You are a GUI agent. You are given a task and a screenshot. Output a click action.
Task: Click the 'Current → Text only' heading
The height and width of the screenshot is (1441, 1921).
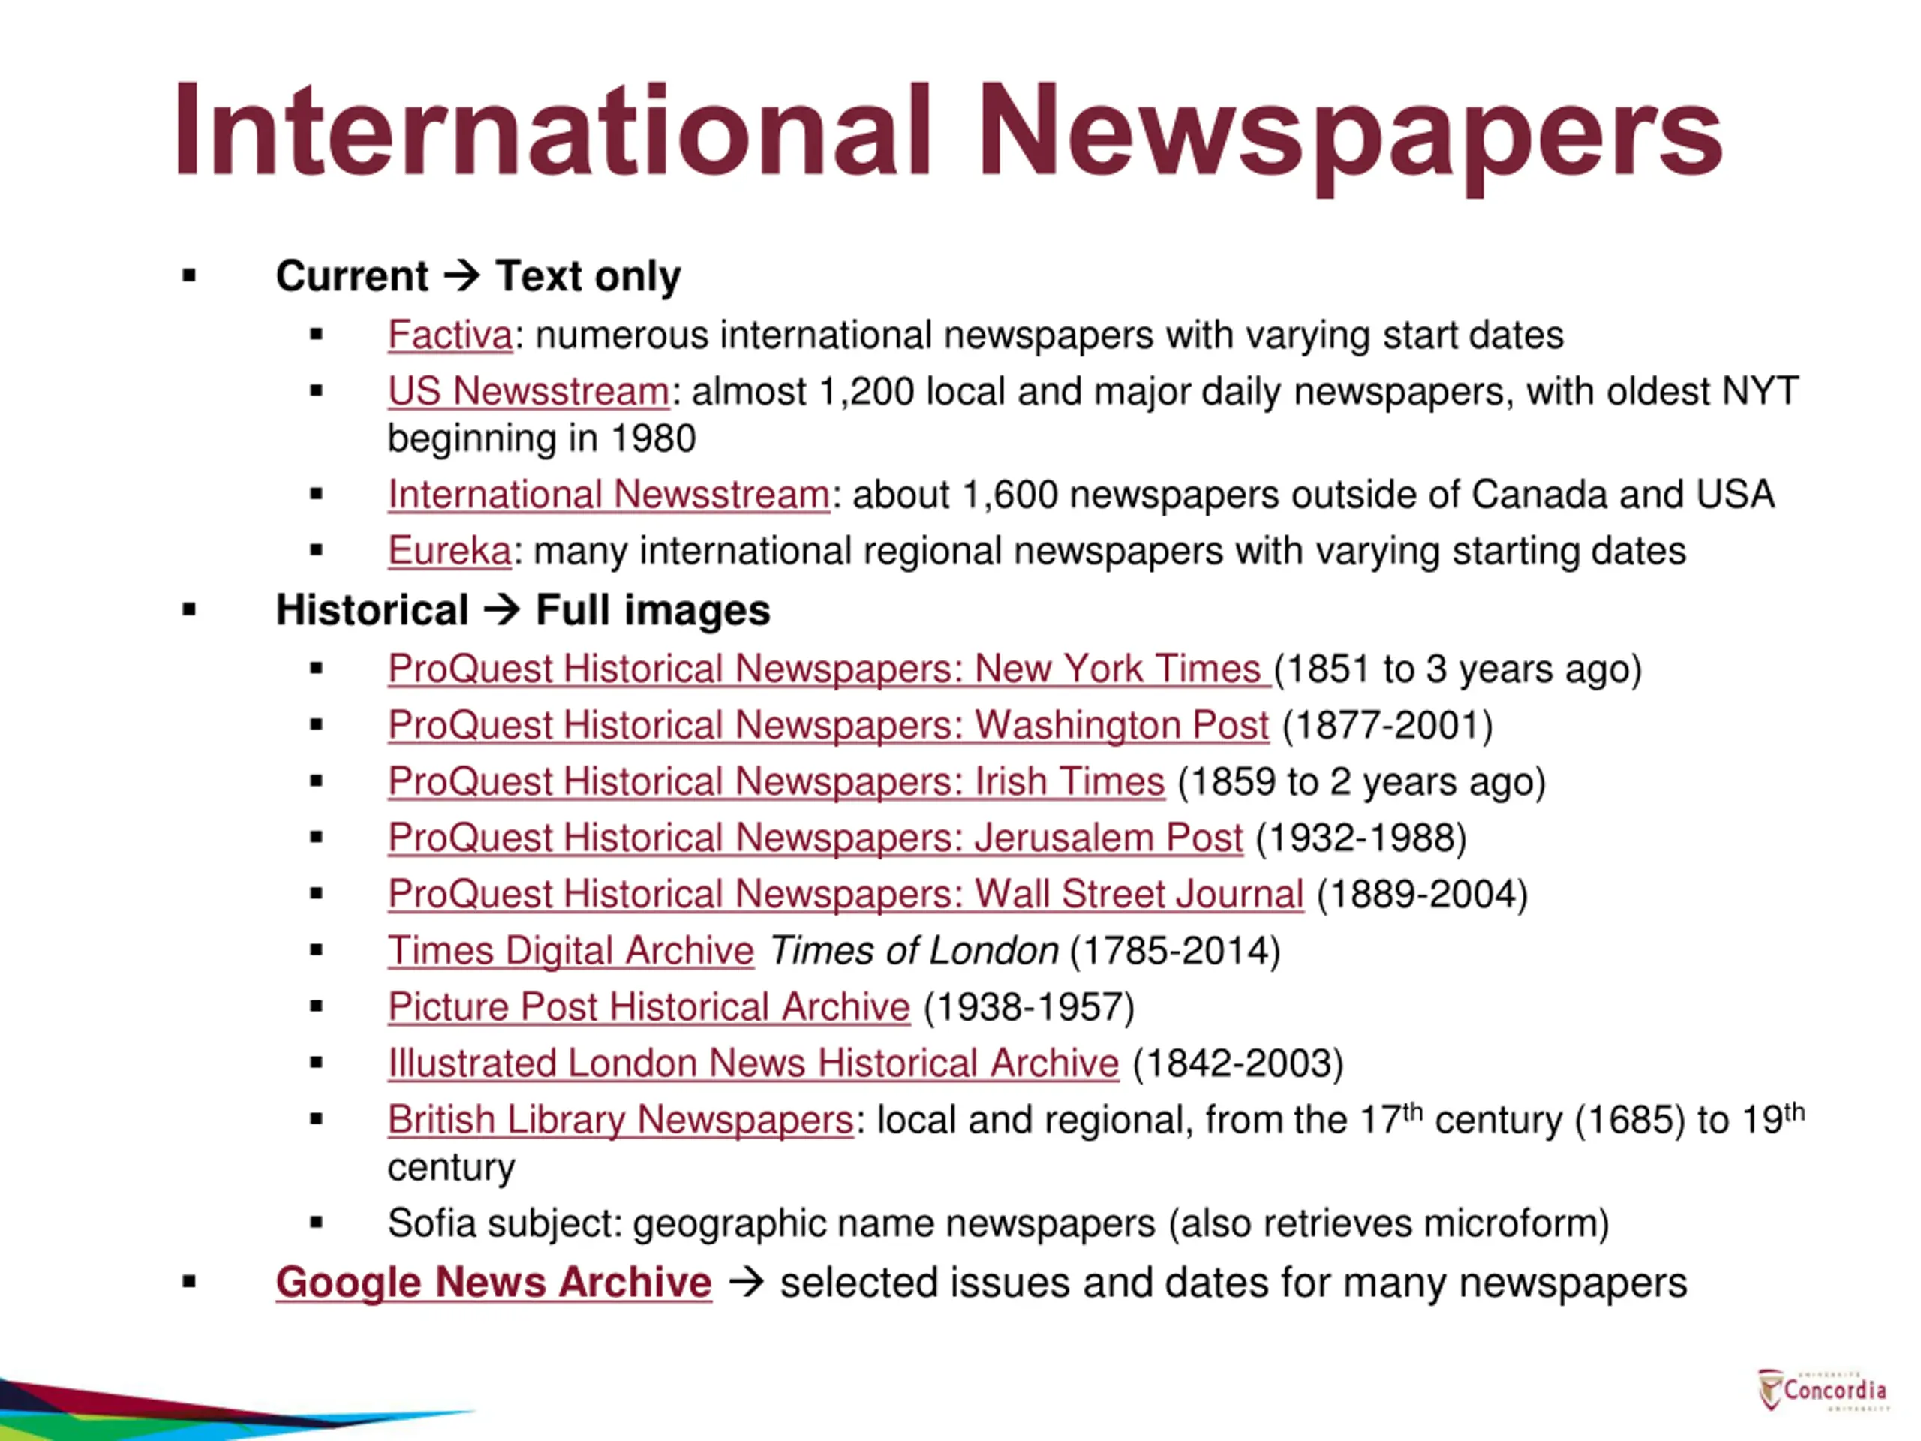tap(479, 276)
